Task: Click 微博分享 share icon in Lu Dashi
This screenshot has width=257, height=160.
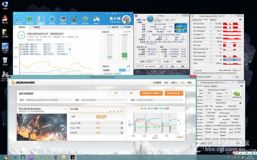Action: pyautogui.click(x=110, y=27)
